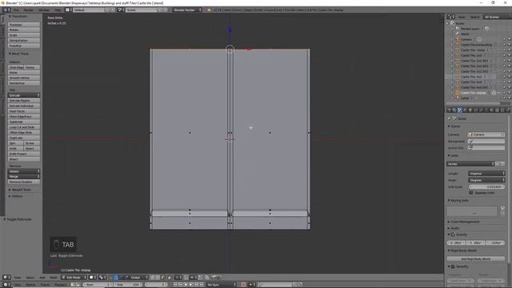The image size is (512, 288).
Task: Add a units preset with plus icon
Action: 498,163
